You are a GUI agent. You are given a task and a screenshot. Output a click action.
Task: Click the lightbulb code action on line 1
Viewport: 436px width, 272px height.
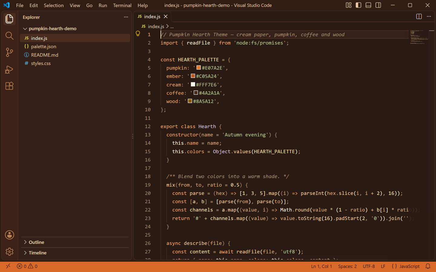pos(138,34)
